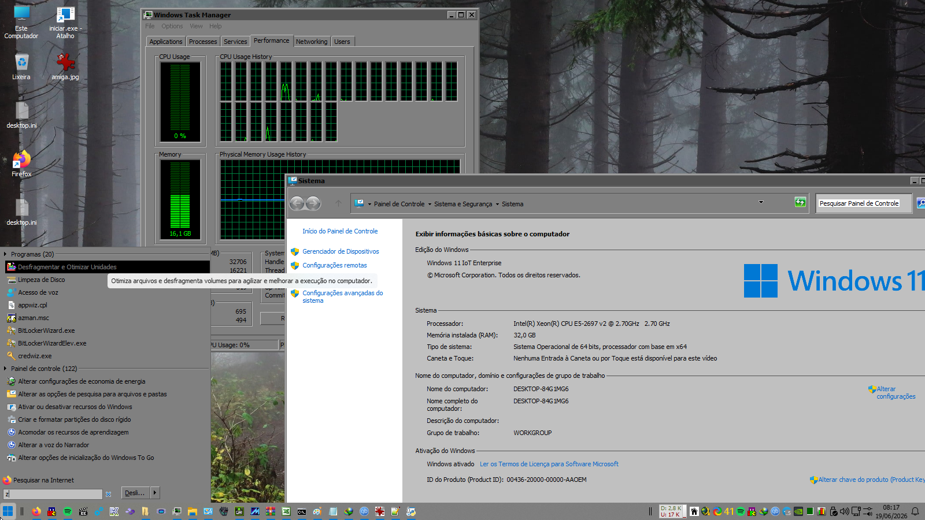Open the Lixeira recycle bin icon
This screenshot has width=925, height=520.
pos(21,66)
